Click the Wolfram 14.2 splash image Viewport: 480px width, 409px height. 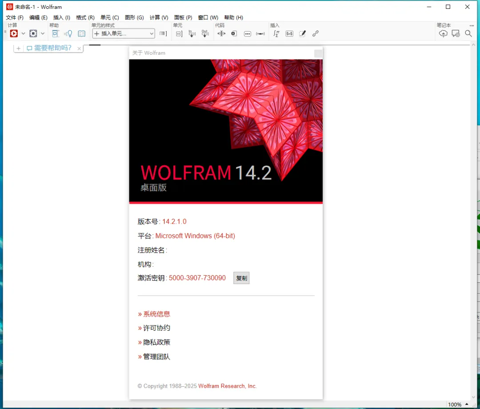pyautogui.click(x=226, y=131)
